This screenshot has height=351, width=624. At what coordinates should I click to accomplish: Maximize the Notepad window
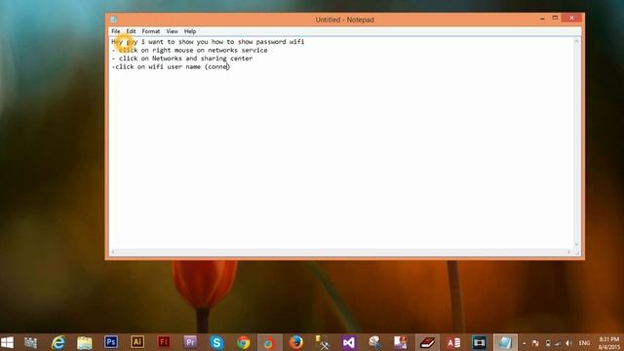[x=555, y=18]
